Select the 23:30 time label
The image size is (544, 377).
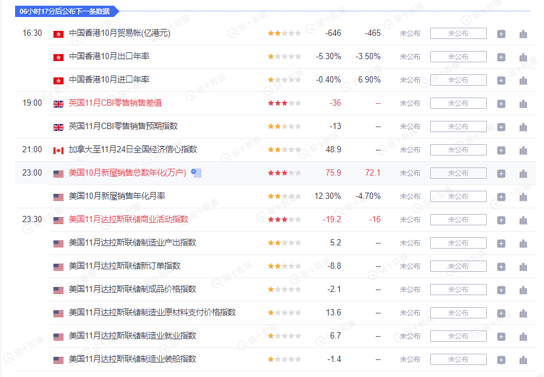point(32,219)
